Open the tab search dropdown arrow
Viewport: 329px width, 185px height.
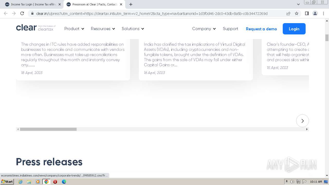click(x=298, y=4)
